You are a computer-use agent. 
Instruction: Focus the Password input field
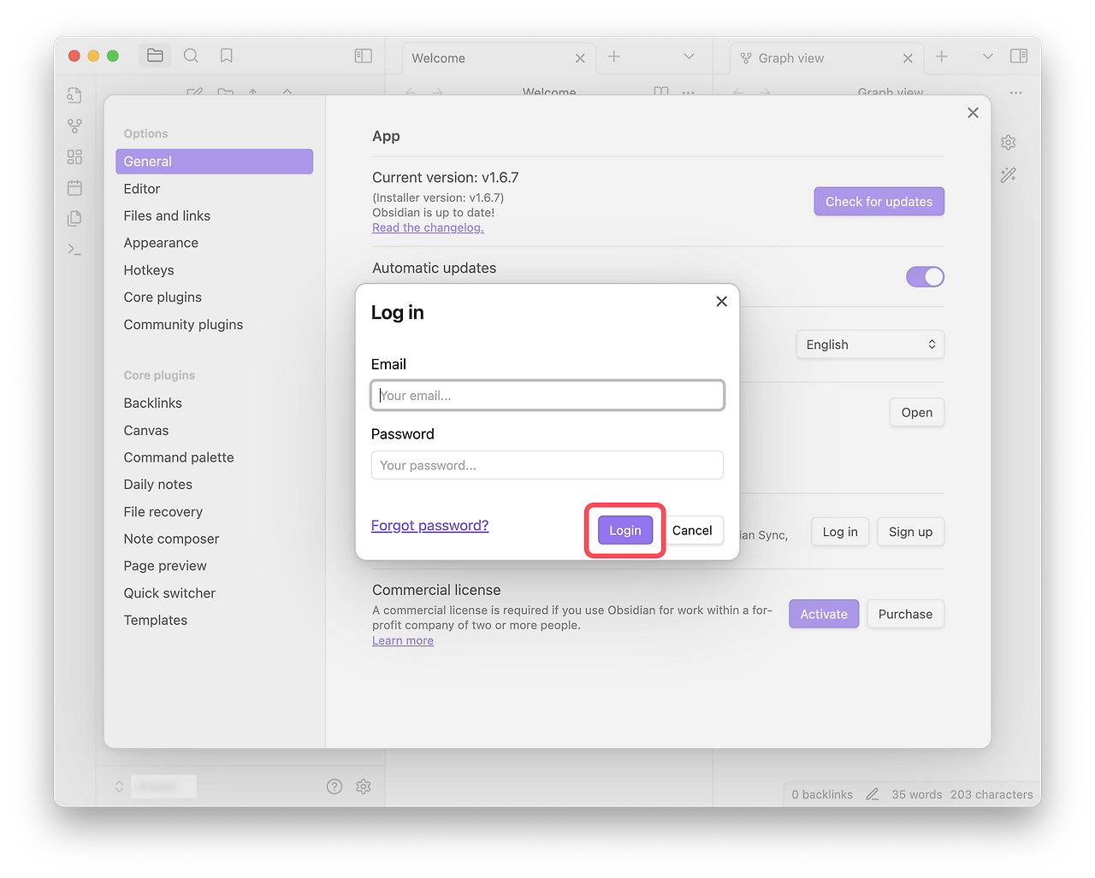pos(547,465)
